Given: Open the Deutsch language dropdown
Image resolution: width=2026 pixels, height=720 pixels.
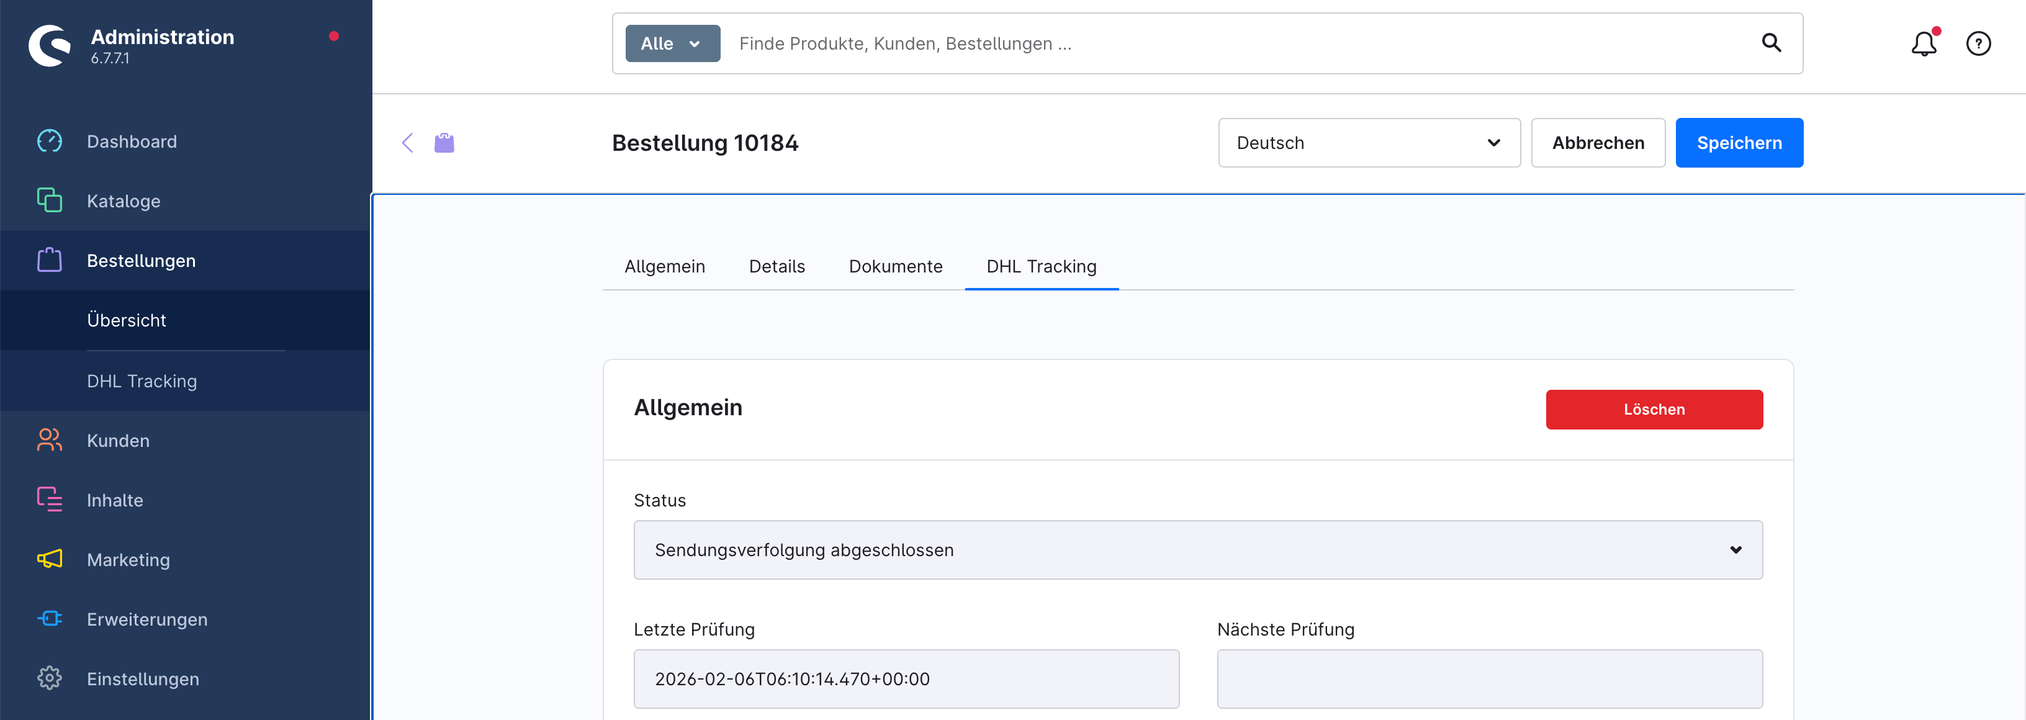Looking at the screenshot, I should pos(1369,142).
